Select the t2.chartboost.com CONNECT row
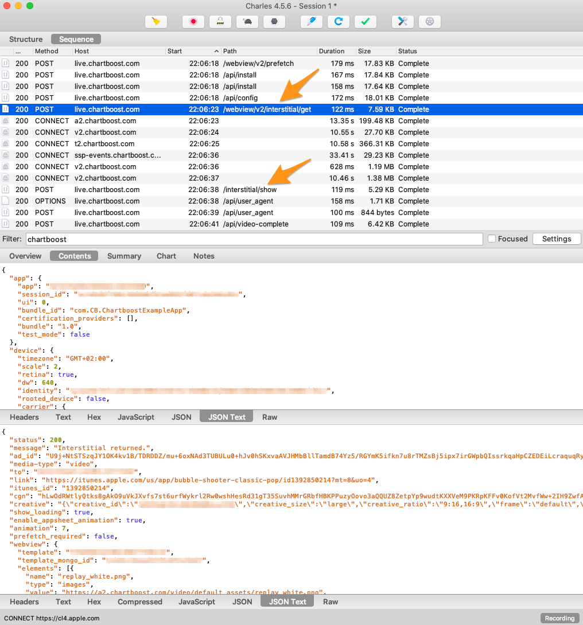Viewport: 583px width, 625px height. click(291, 144)
